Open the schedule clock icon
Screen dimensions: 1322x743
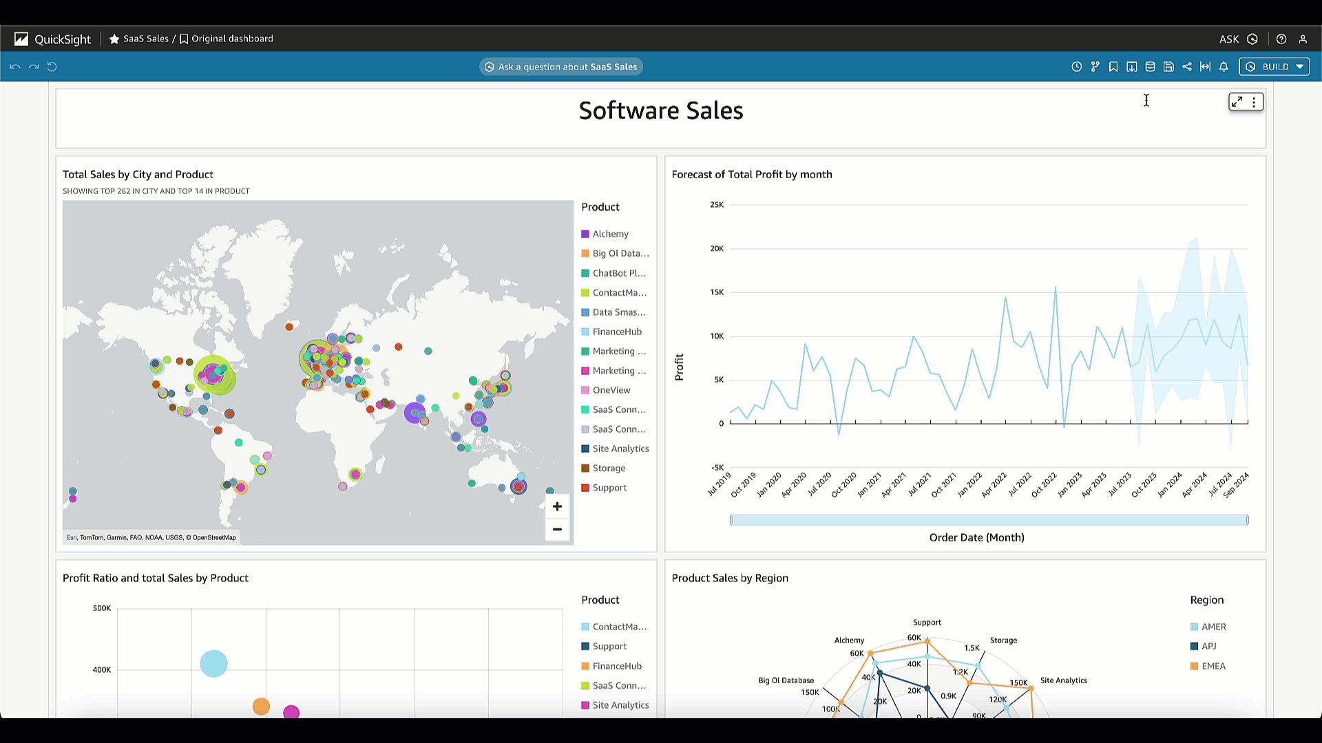pyautogui.click(x=1077, y=67)
